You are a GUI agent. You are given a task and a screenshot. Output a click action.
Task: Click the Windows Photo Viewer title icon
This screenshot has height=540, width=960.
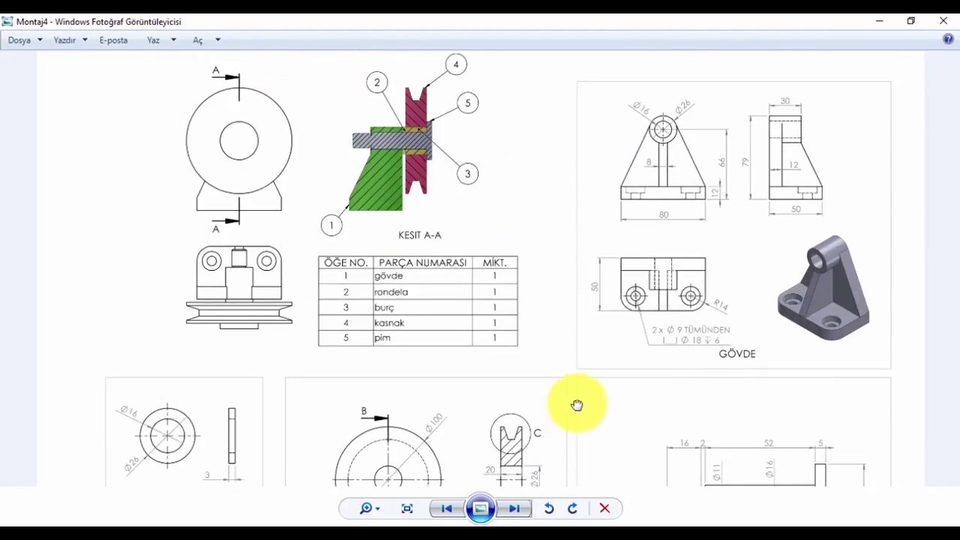click(7, 21)
